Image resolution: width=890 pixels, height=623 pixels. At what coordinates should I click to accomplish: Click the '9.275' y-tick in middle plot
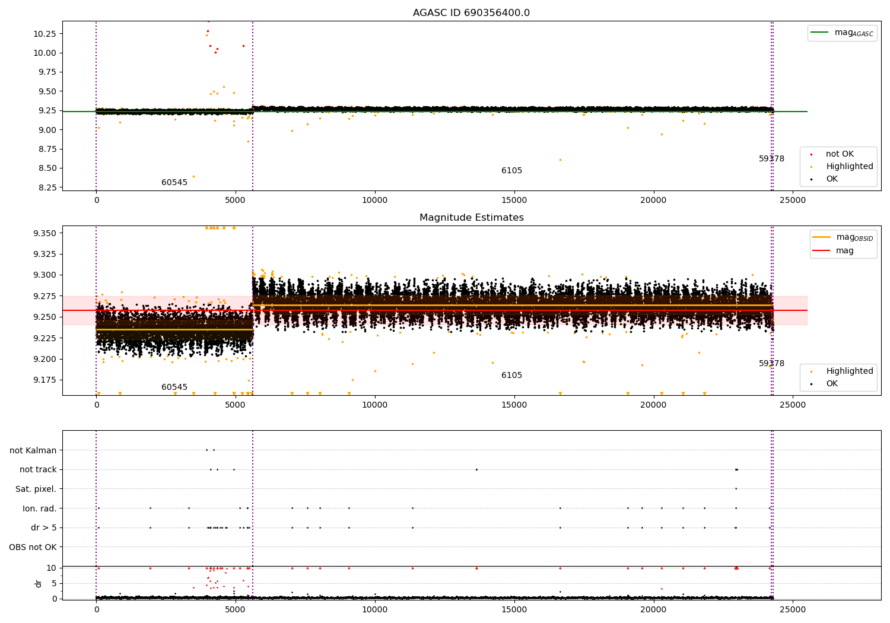point(45,296)
